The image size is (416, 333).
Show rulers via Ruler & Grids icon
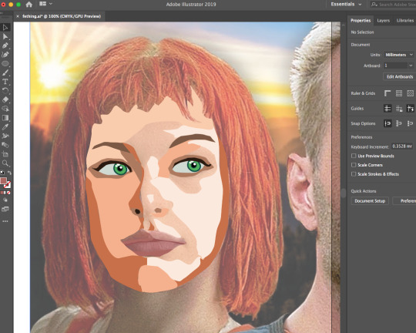click(387, 93)
